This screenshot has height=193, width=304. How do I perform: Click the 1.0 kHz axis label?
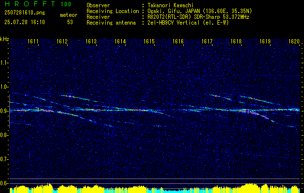tap(4, 87)
